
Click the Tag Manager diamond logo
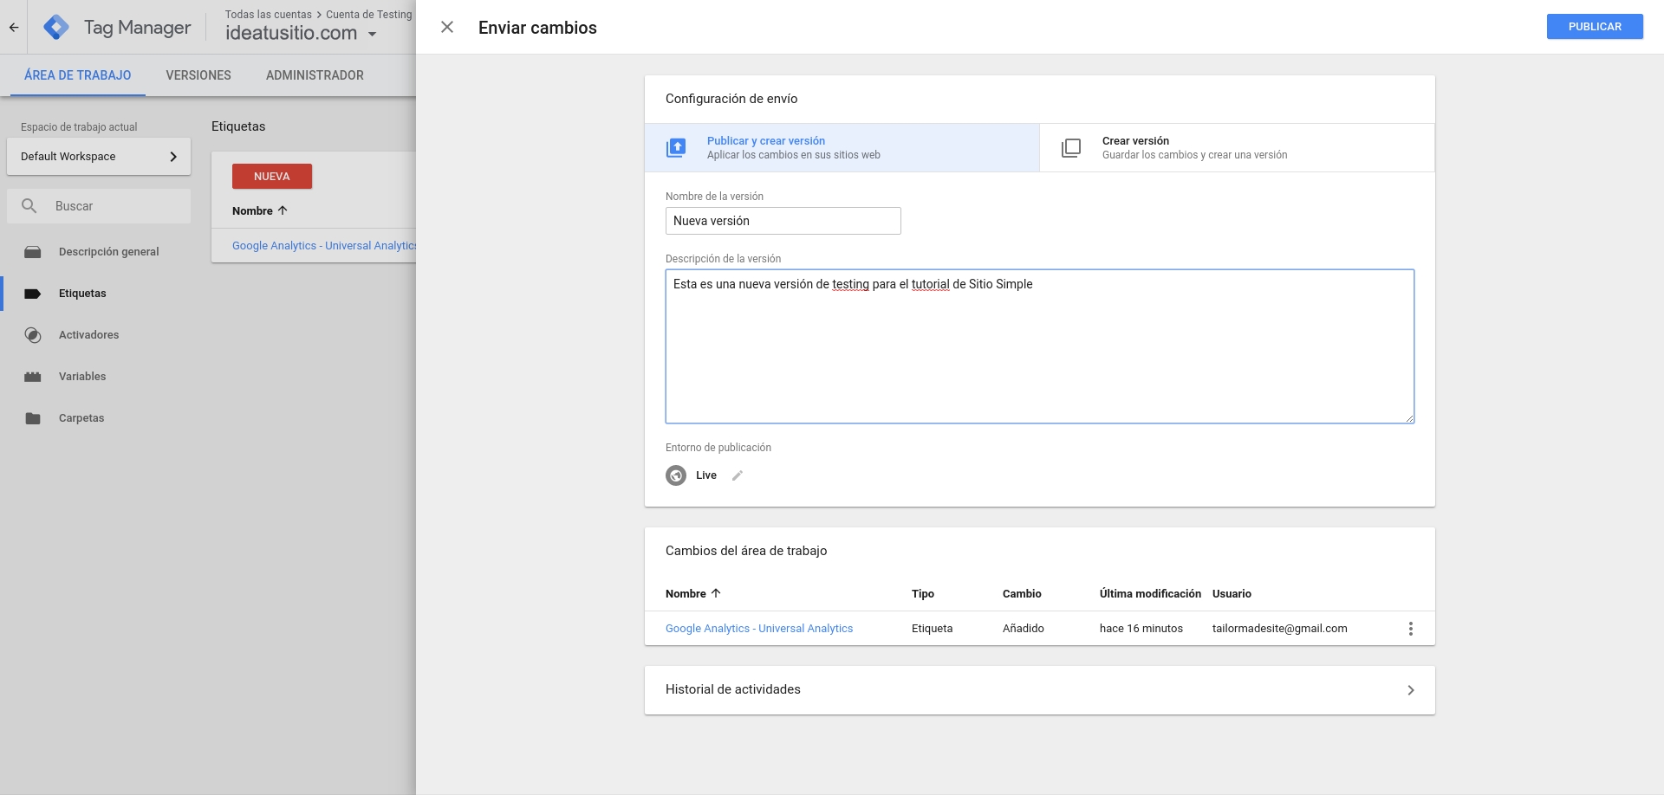56,27
